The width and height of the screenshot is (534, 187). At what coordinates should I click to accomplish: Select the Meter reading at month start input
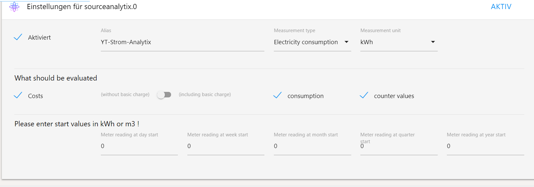[312, 146]
